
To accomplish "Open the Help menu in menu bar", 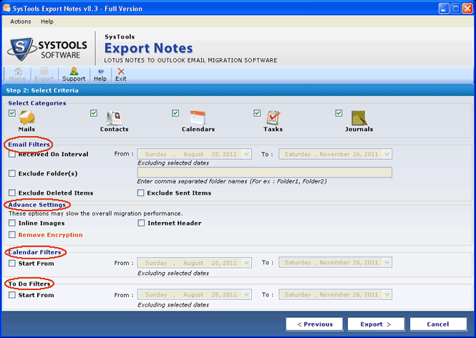I will [47, 21].
